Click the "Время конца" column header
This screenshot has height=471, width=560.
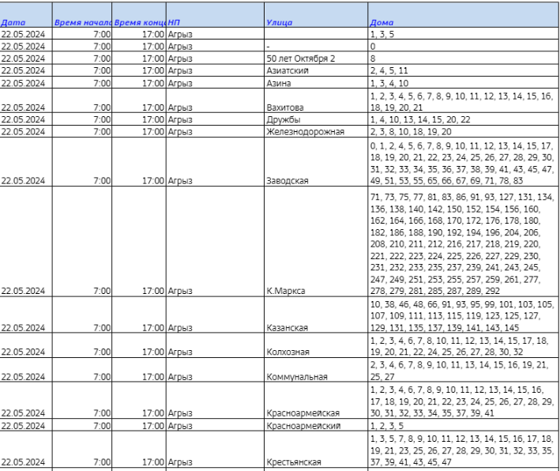139,23
